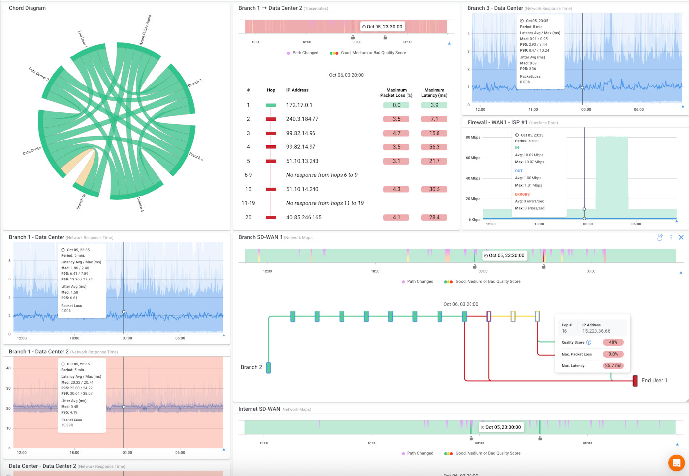Click left lock icon on Internet SD-WAN timeline
This screenshot has height=476, width=689.
coord(471,438)
